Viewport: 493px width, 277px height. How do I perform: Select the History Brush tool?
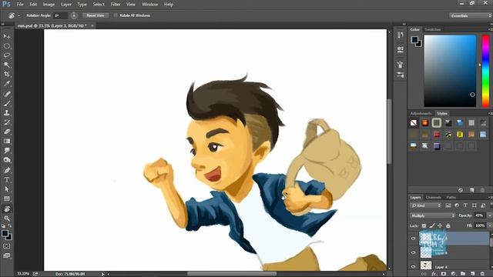point(7,122)
